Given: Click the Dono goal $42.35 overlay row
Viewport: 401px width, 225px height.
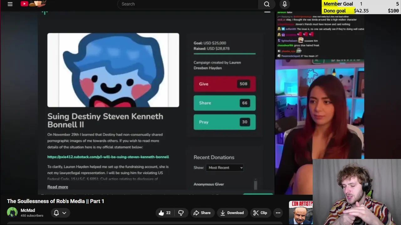Looking at the screenshot, I should coord(361,11).
